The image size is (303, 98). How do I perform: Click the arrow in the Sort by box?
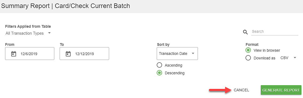[x=193, y=54]
